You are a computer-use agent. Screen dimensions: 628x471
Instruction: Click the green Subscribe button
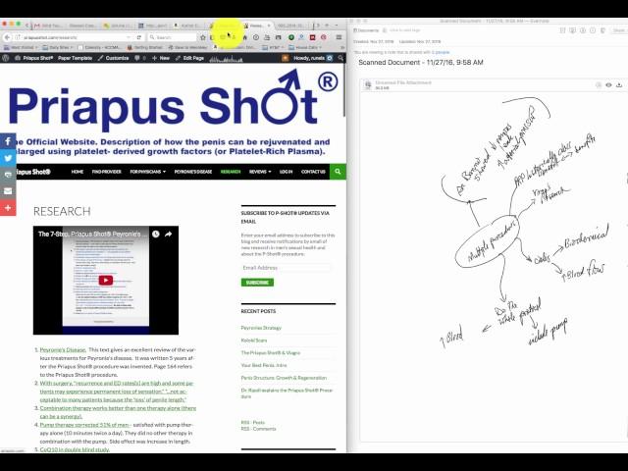tap(257, 283)
